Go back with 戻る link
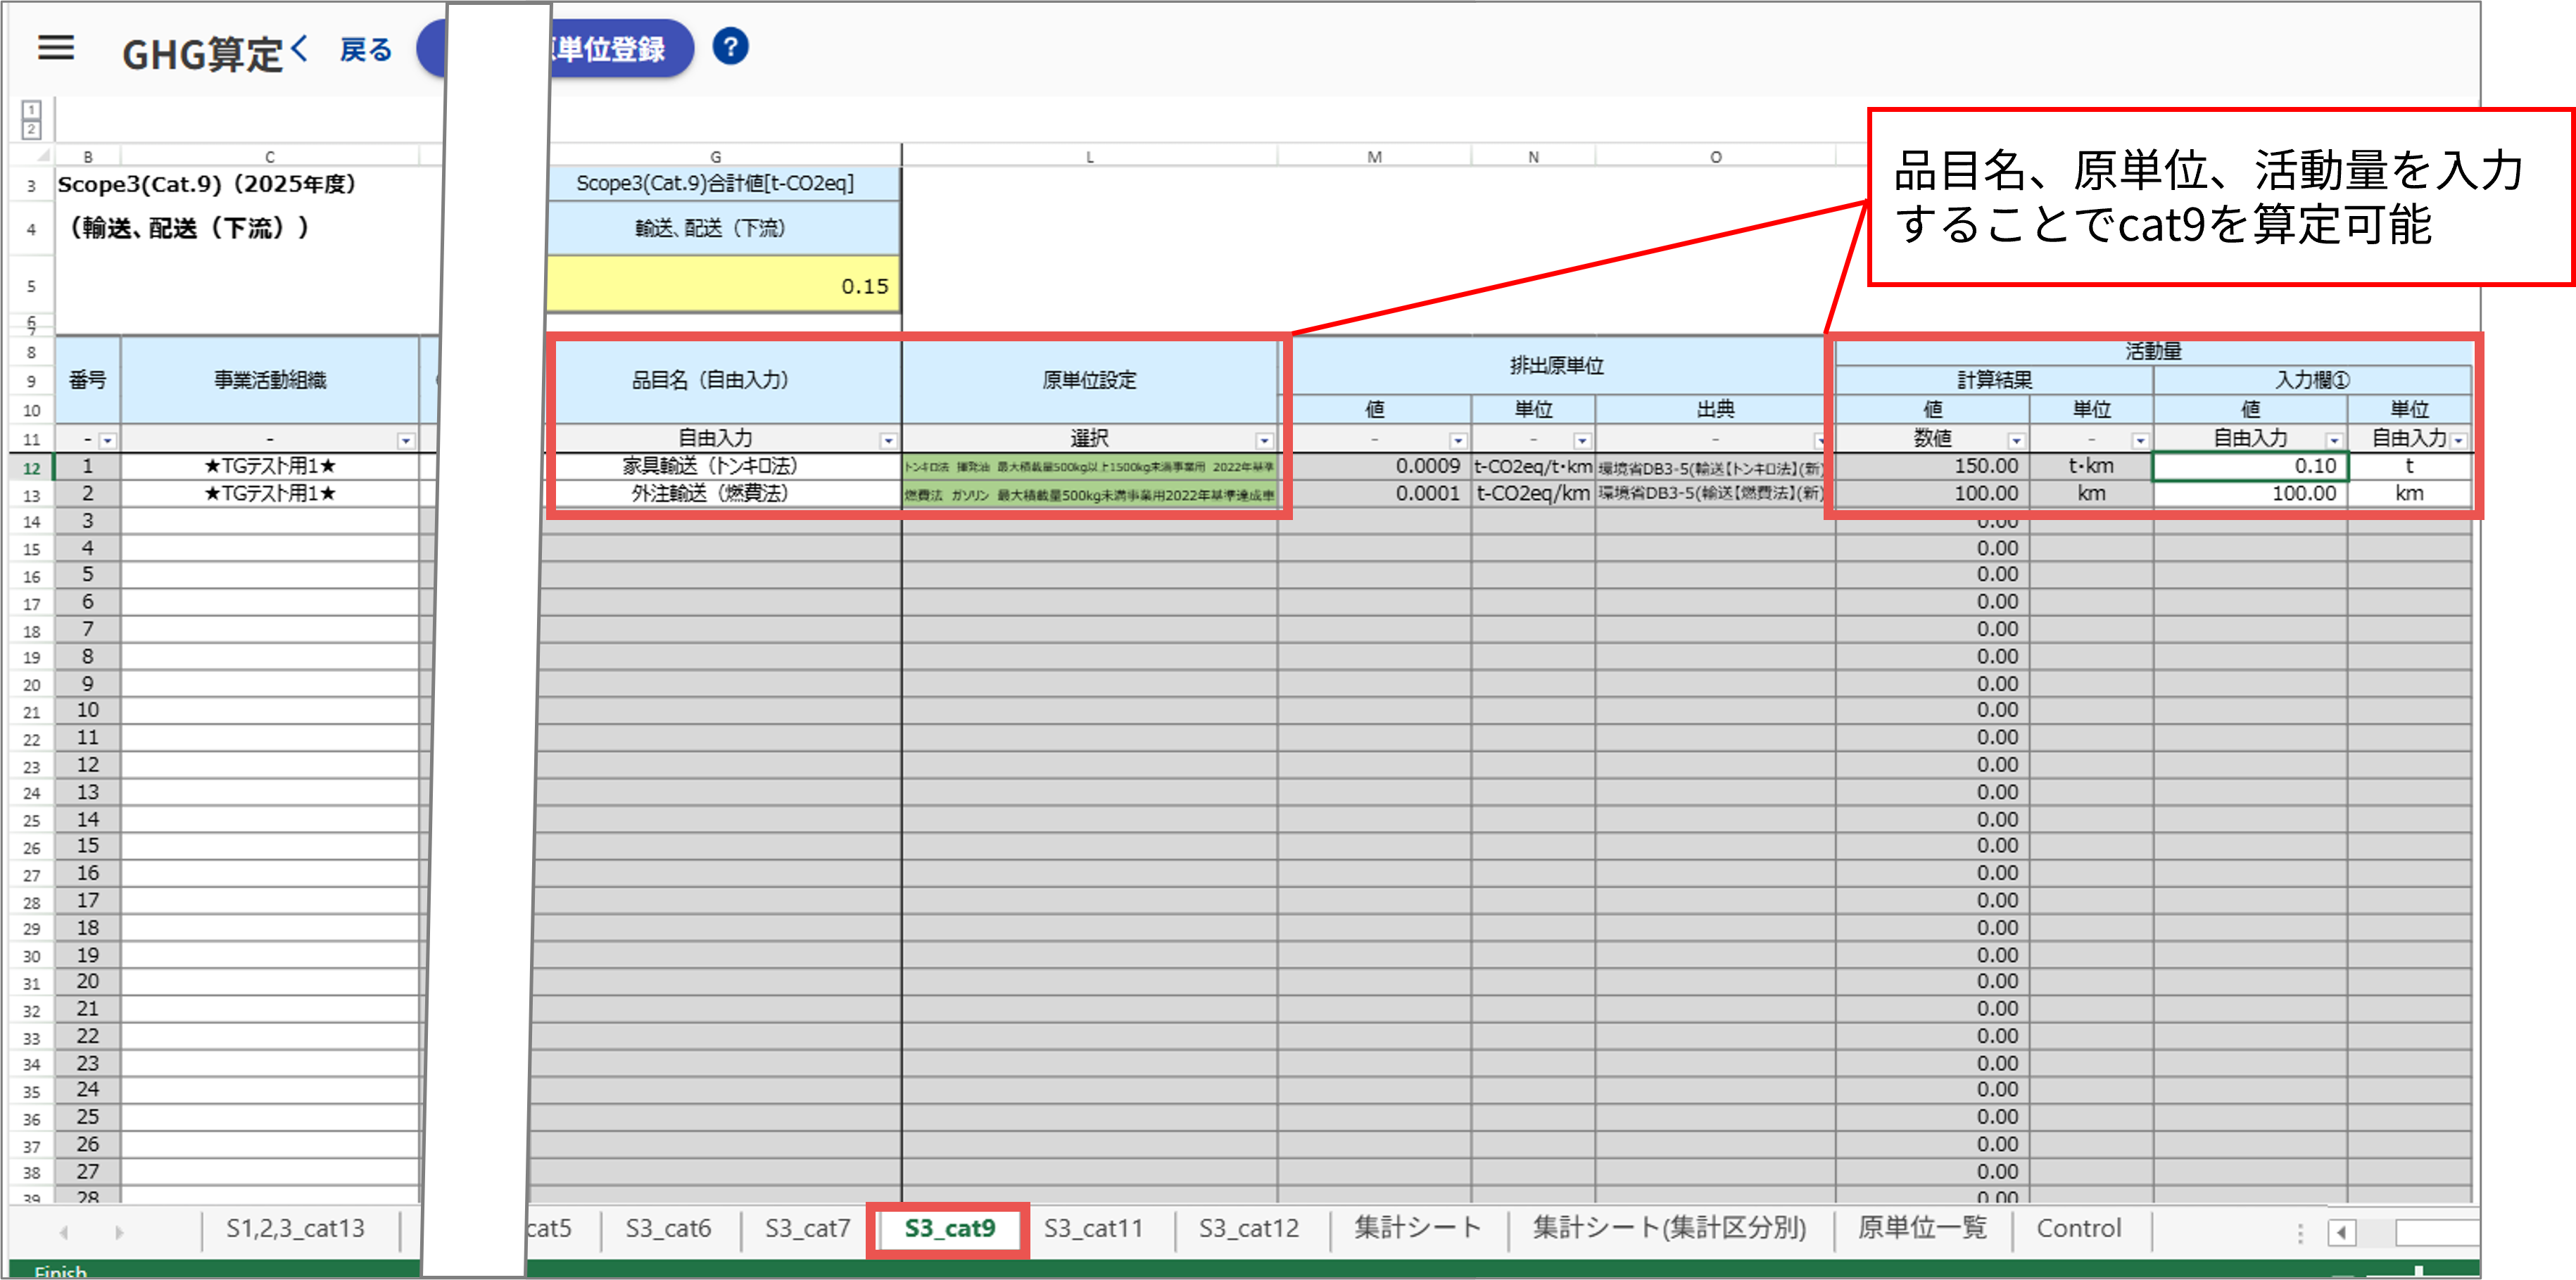This screenshot has width=2576, height=1280. (365, 50)
